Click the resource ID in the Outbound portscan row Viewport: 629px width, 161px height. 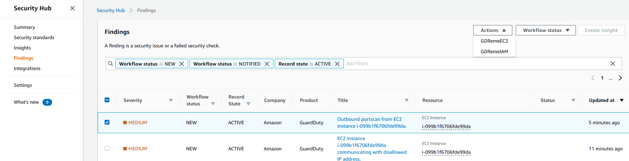[446, 126]
